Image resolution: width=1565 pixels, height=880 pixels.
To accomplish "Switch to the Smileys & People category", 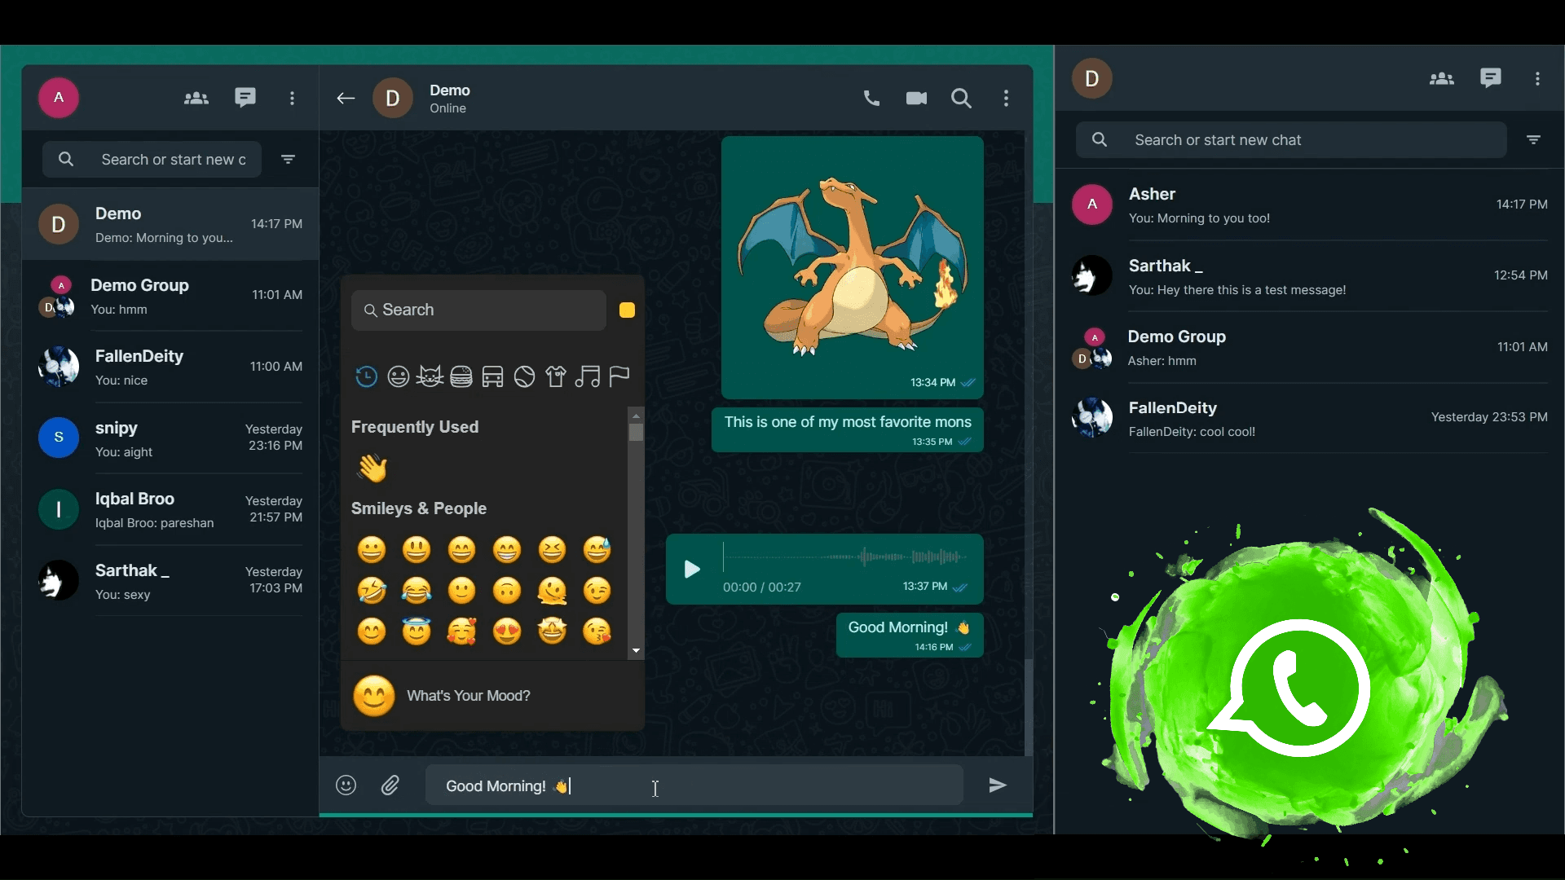I will [x=398, y=376].
